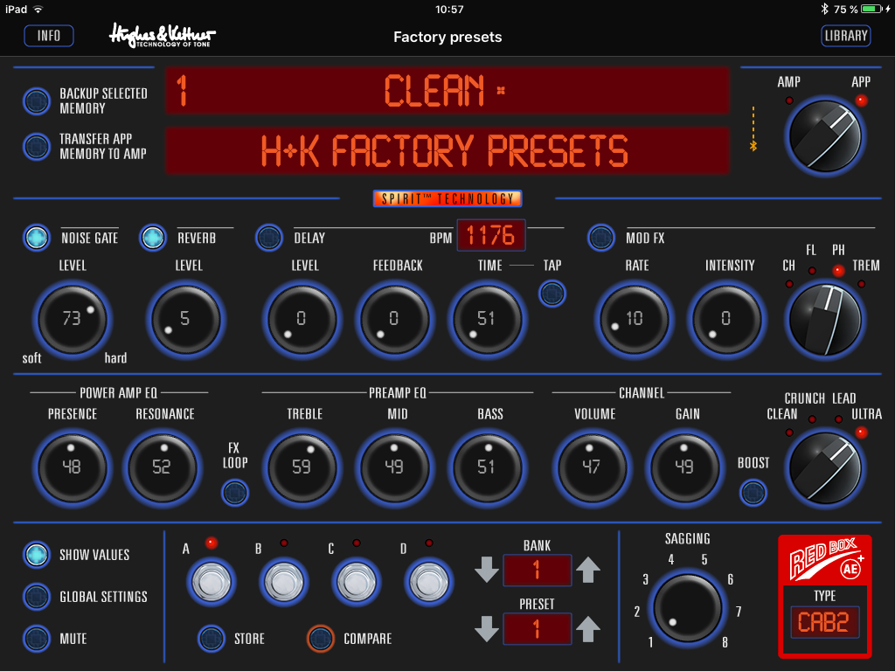Click the channel Gain knob
The image size is (895, 671).
[684, 467]
